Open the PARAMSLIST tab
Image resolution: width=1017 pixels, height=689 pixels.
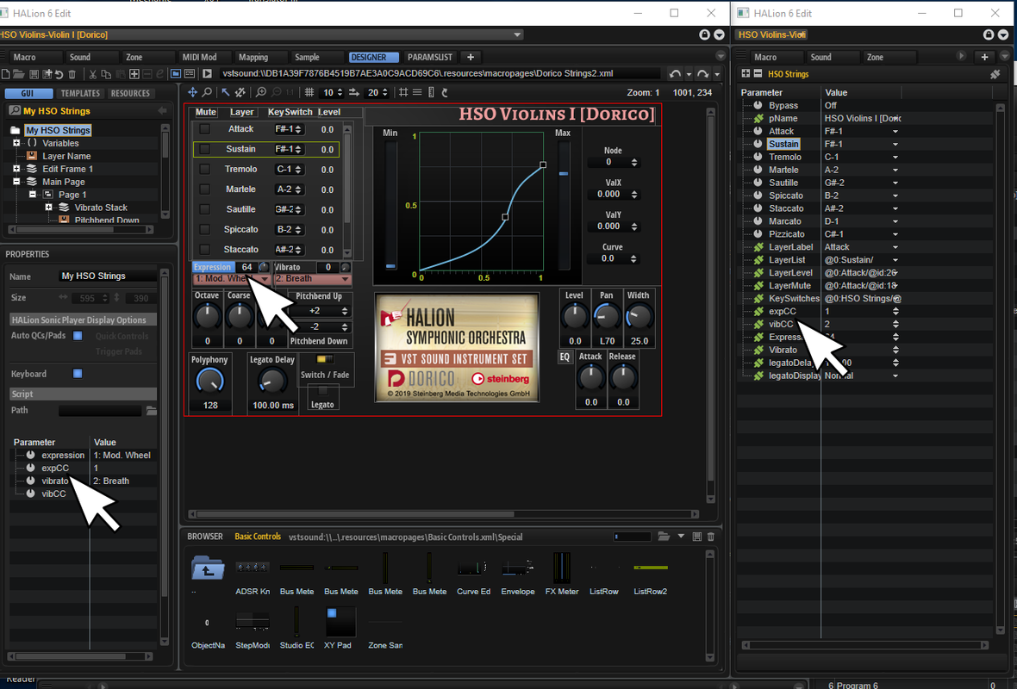click(430, 57)
